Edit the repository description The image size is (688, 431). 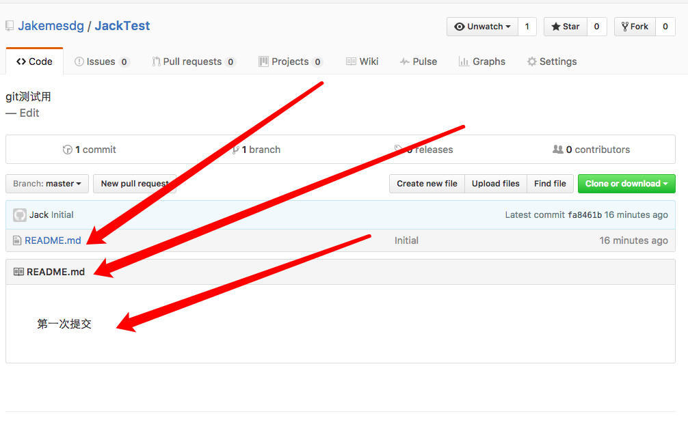[29, 113]
